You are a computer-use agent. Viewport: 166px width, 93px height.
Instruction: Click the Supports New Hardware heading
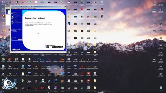pos(35,18)
